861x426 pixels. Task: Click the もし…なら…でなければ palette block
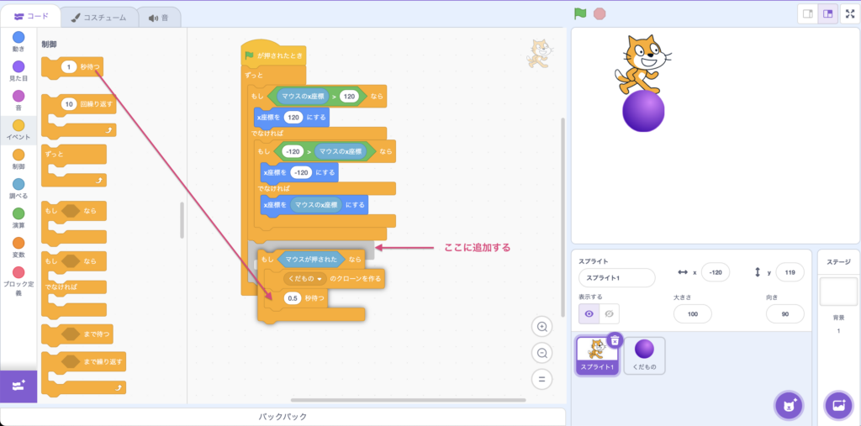pos(74,286)
